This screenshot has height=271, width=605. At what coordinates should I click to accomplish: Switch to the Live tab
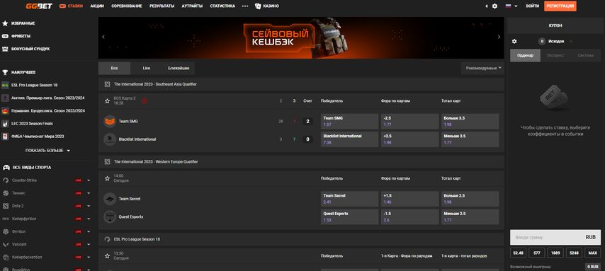pyautogui.click(x=146, y=68)
